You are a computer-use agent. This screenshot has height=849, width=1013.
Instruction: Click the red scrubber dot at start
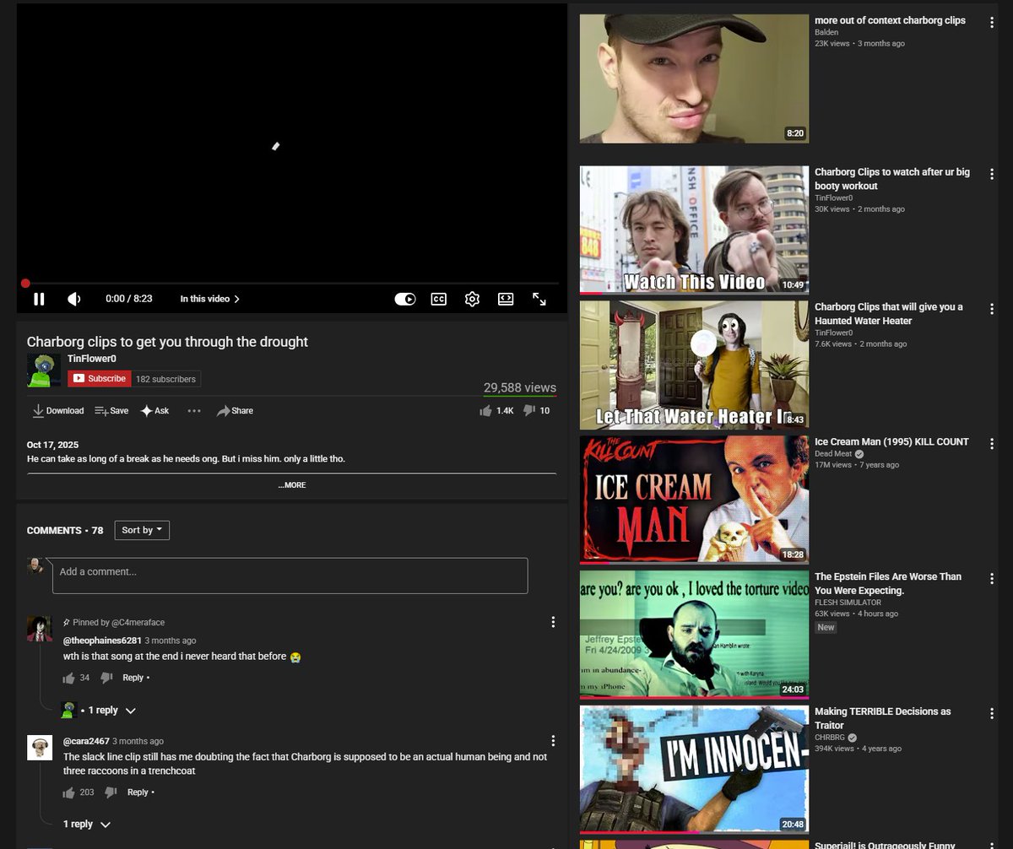click(25, 284)
